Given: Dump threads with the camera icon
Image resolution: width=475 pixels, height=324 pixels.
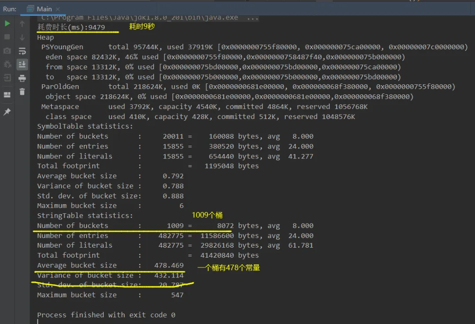Looking at the screenshot, I should pos(7,50).
